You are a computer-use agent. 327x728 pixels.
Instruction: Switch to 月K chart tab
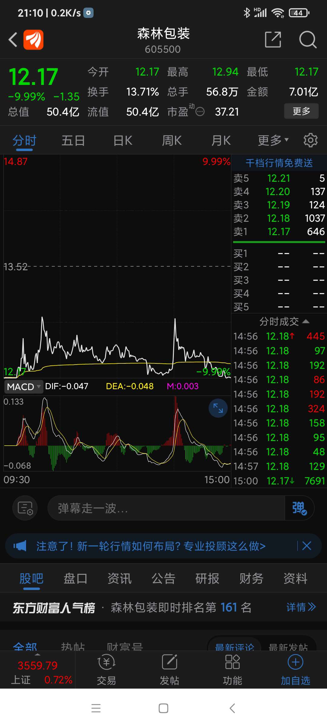(221, 140)
